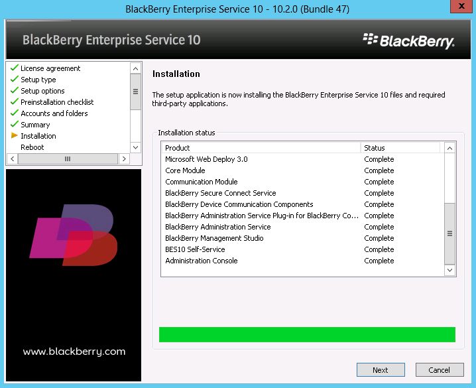
Task: Close the installer window
Action: (461, 6)
